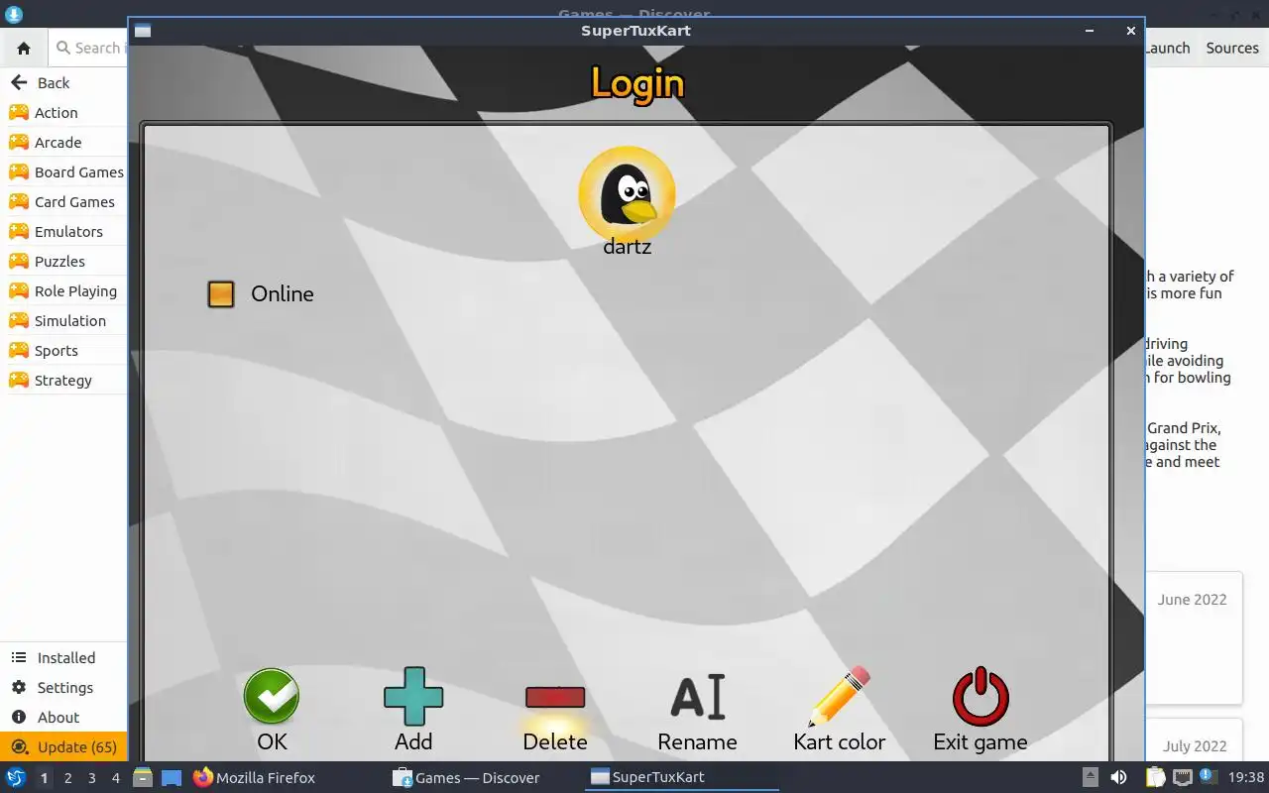The image size is (1269, 793).
Task: Confirm login with the green OK checkmark
Action: click(x=272, y=697)
